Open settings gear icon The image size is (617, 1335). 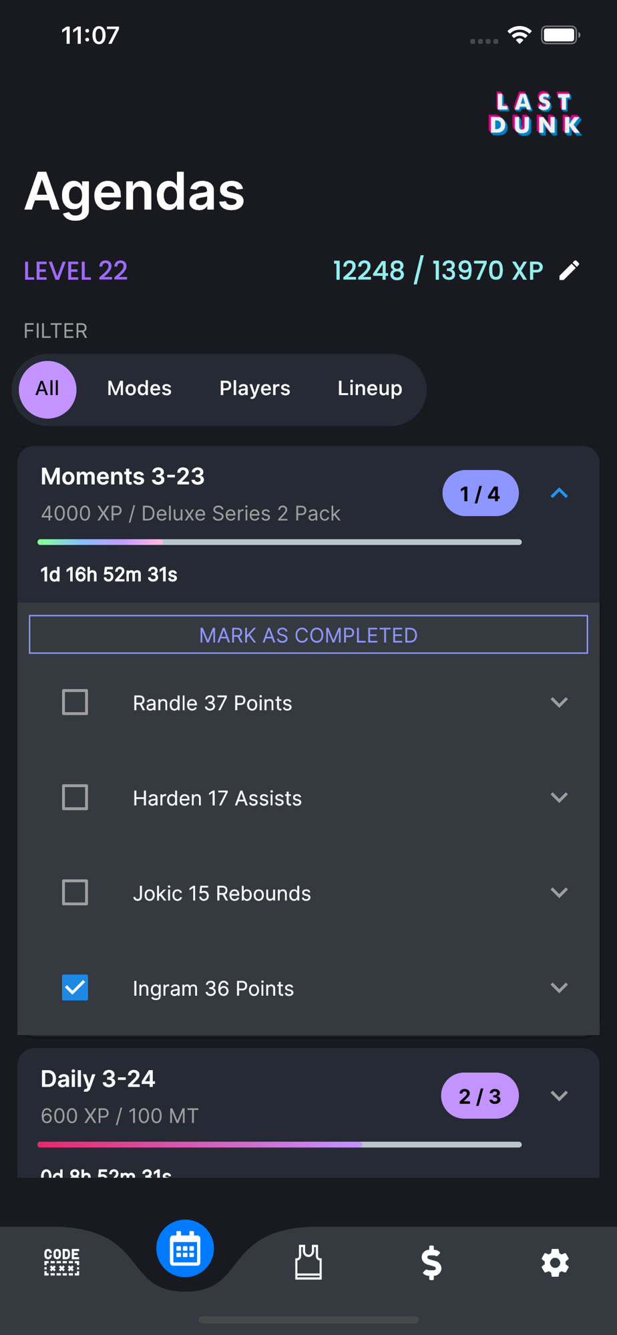[555, 1263]
